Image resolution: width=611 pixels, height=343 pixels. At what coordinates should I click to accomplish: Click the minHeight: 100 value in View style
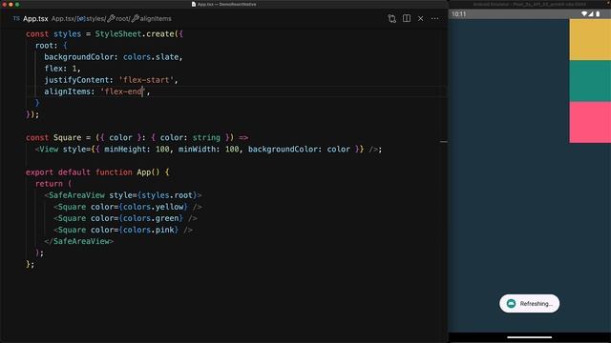(x=137, y=150)
